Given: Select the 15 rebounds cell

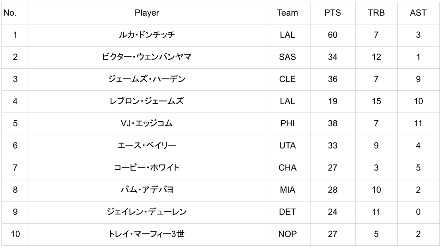Looking at the screenshot, I should [x=376, y=101].
